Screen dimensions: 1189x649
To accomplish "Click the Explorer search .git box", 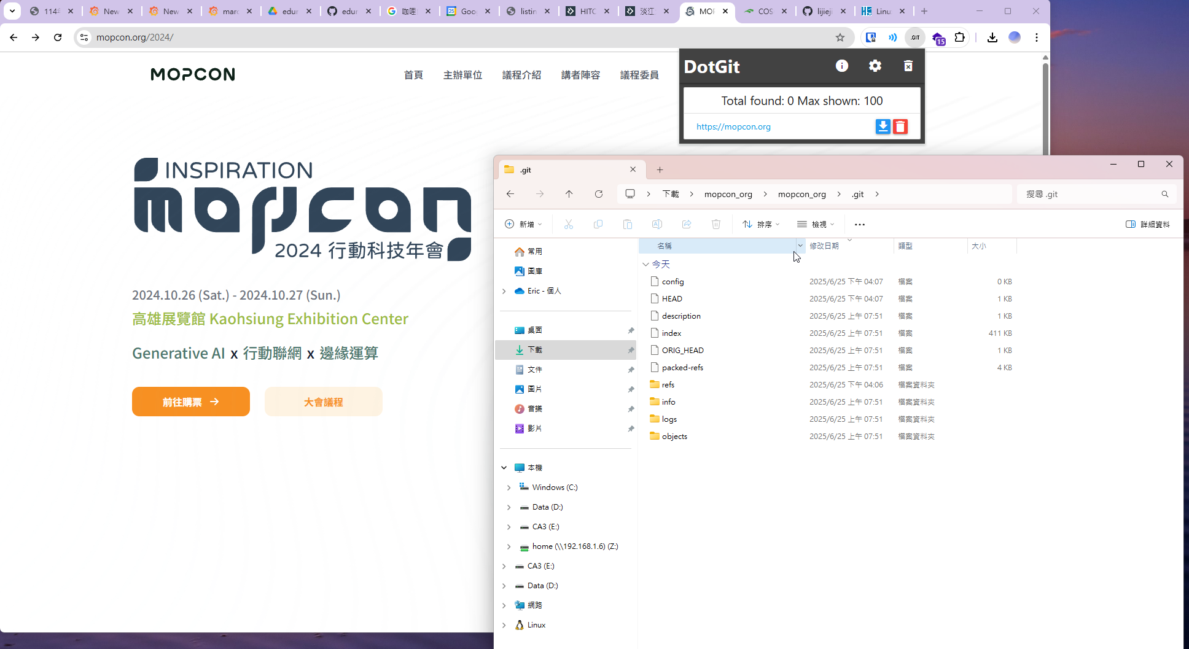I will 1096,194.
